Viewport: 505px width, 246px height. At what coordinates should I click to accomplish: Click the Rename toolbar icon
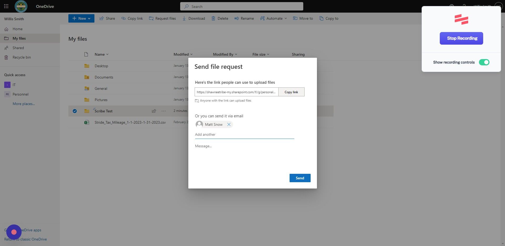[236, 18]
